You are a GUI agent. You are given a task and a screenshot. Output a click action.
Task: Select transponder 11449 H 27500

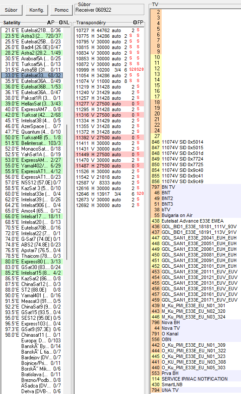(110, 154)
